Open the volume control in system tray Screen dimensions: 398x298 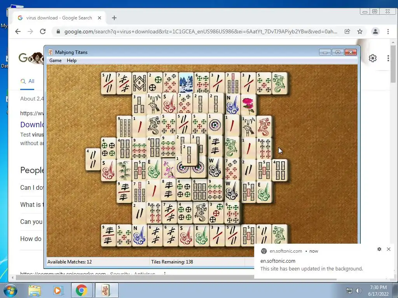pos(358,291)
